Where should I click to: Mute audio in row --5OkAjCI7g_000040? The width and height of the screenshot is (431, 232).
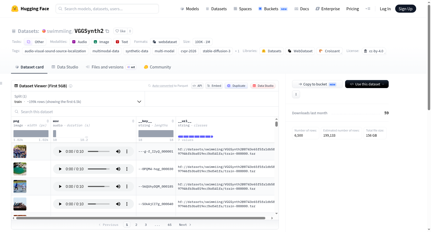[118, 204]
